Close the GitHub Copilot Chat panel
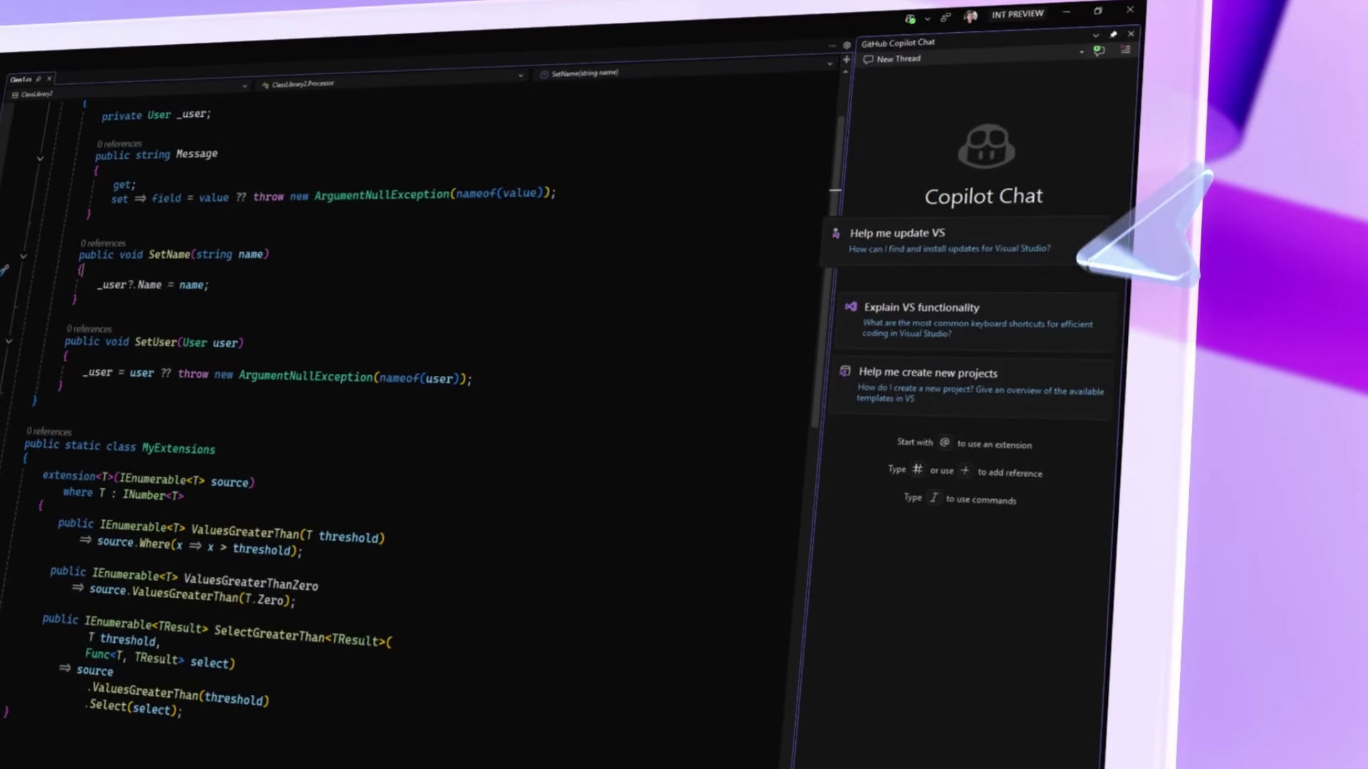Image resolution: width=1368 pixels, height=769 pixels. click(1131, 33)
